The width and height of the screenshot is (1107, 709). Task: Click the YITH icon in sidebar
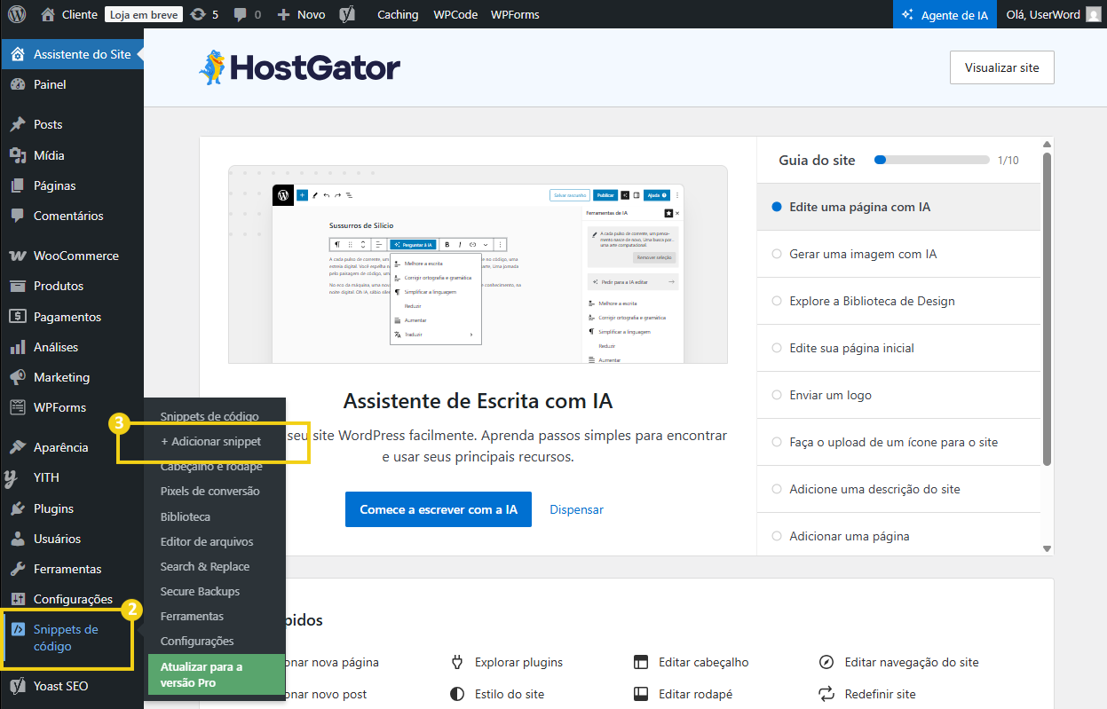[x=12, y=478]
